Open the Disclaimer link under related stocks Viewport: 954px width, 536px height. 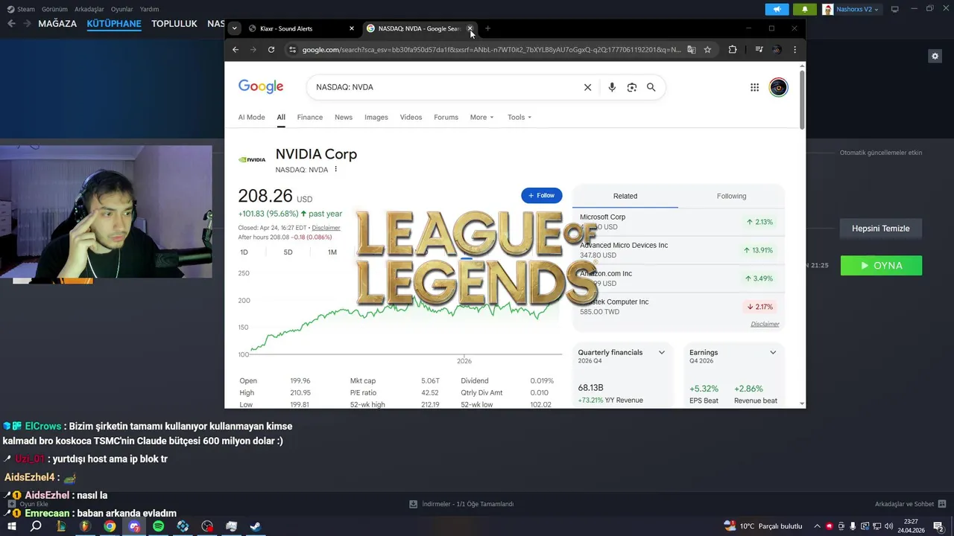(765, 324)
